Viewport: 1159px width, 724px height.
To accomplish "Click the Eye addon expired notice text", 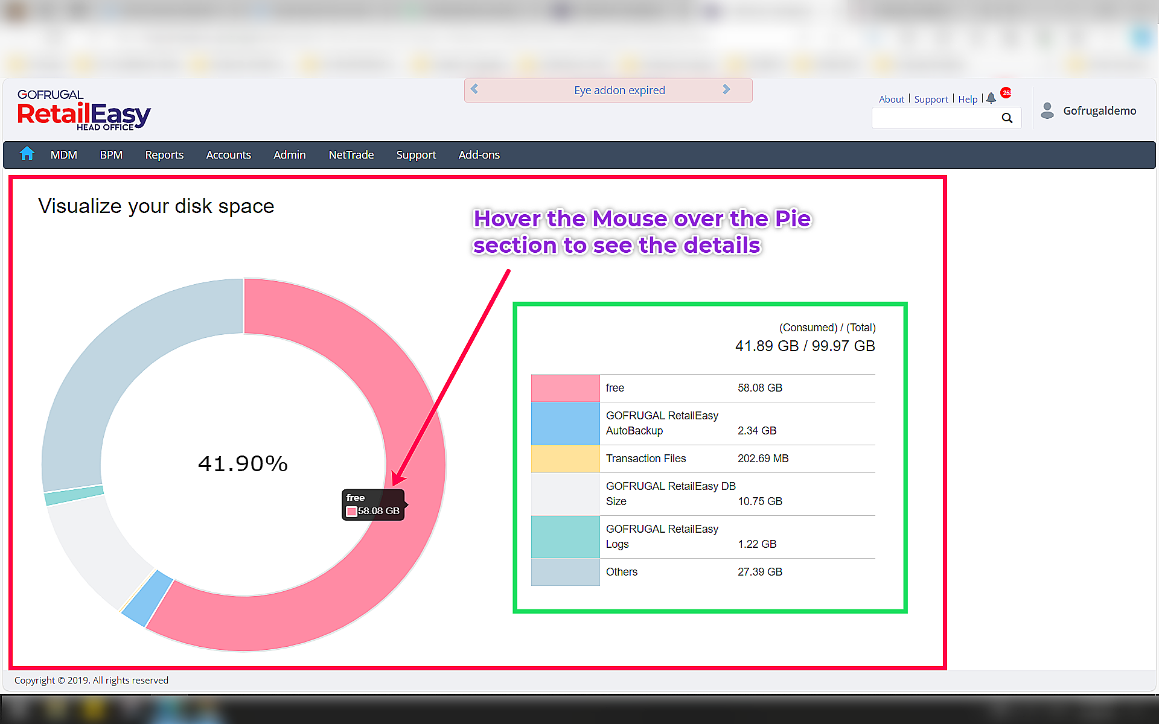I will click(619, 90).
